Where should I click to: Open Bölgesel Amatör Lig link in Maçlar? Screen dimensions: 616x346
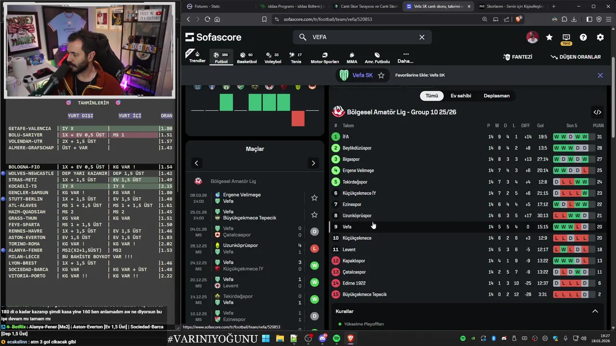233,181
